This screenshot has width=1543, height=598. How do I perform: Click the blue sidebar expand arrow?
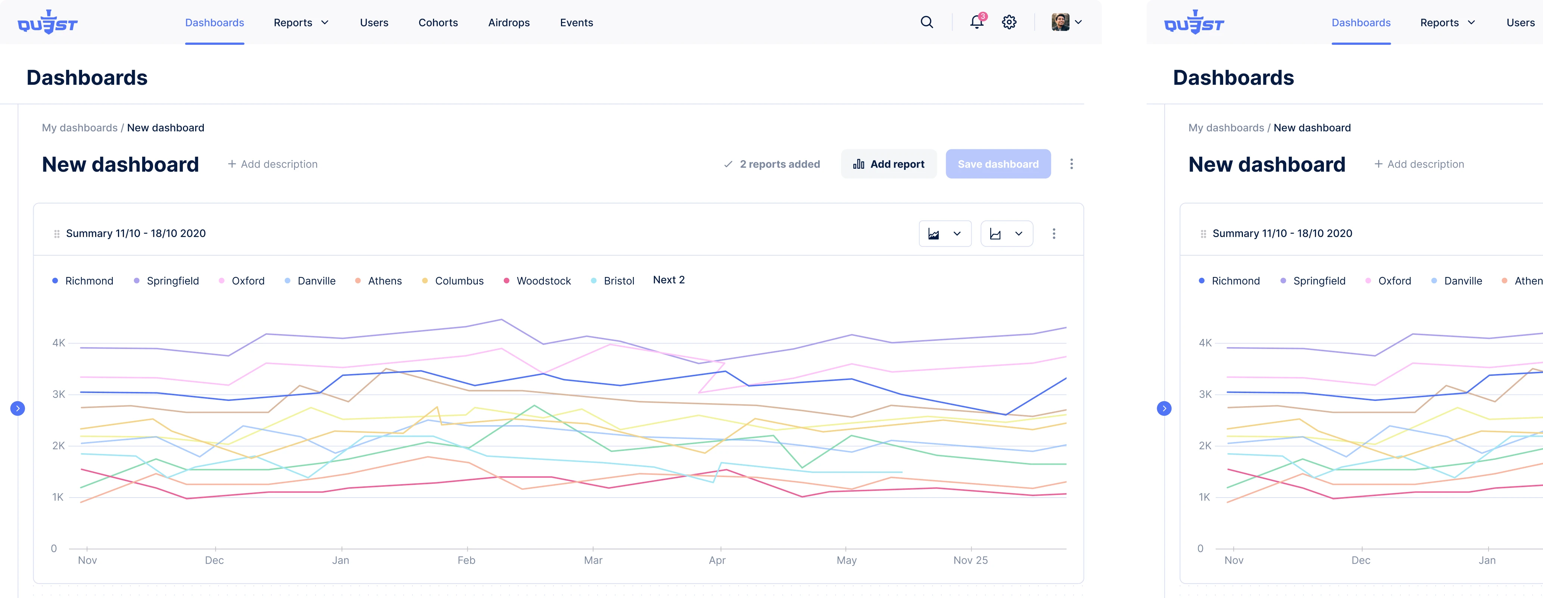[x=18, y=409]
